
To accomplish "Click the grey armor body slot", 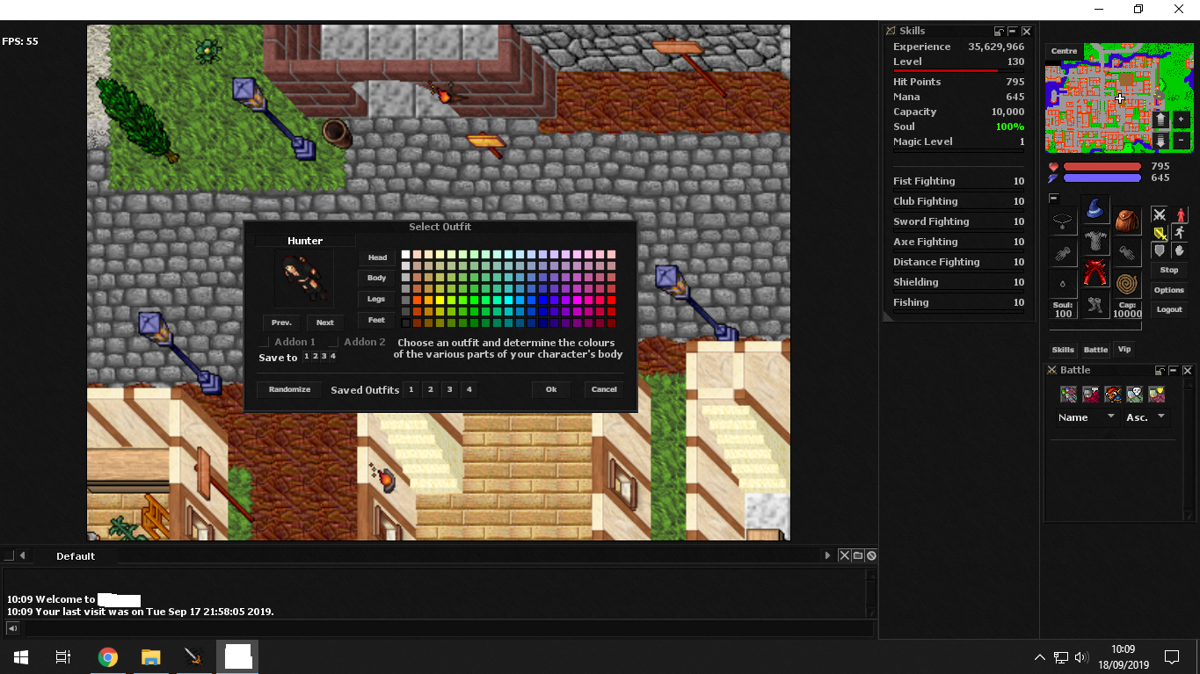I will point(1095,241).
